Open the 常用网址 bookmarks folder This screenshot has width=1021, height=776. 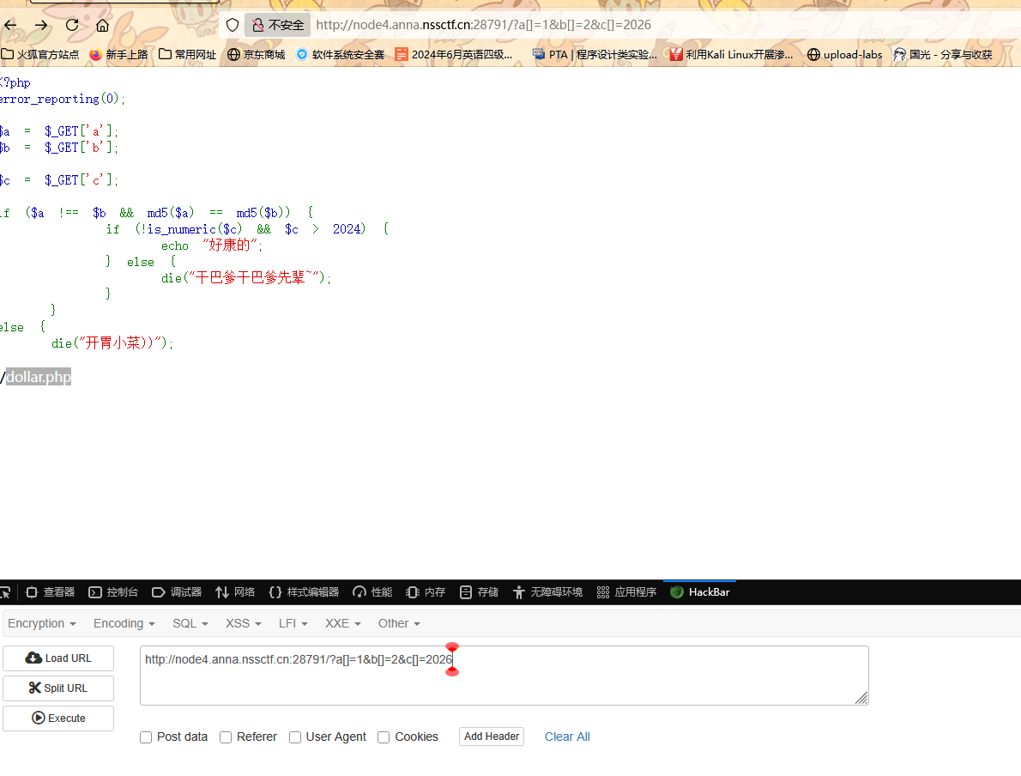(187, 54)
